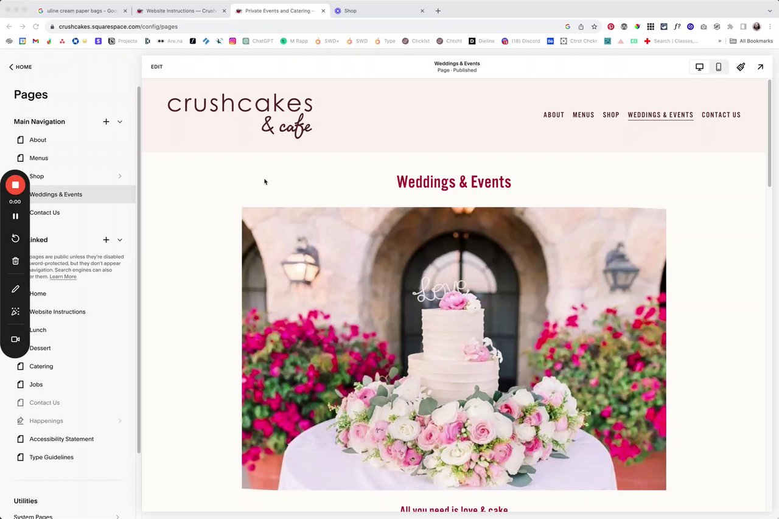Click CONTACT US in site navigation

[721, 115]
